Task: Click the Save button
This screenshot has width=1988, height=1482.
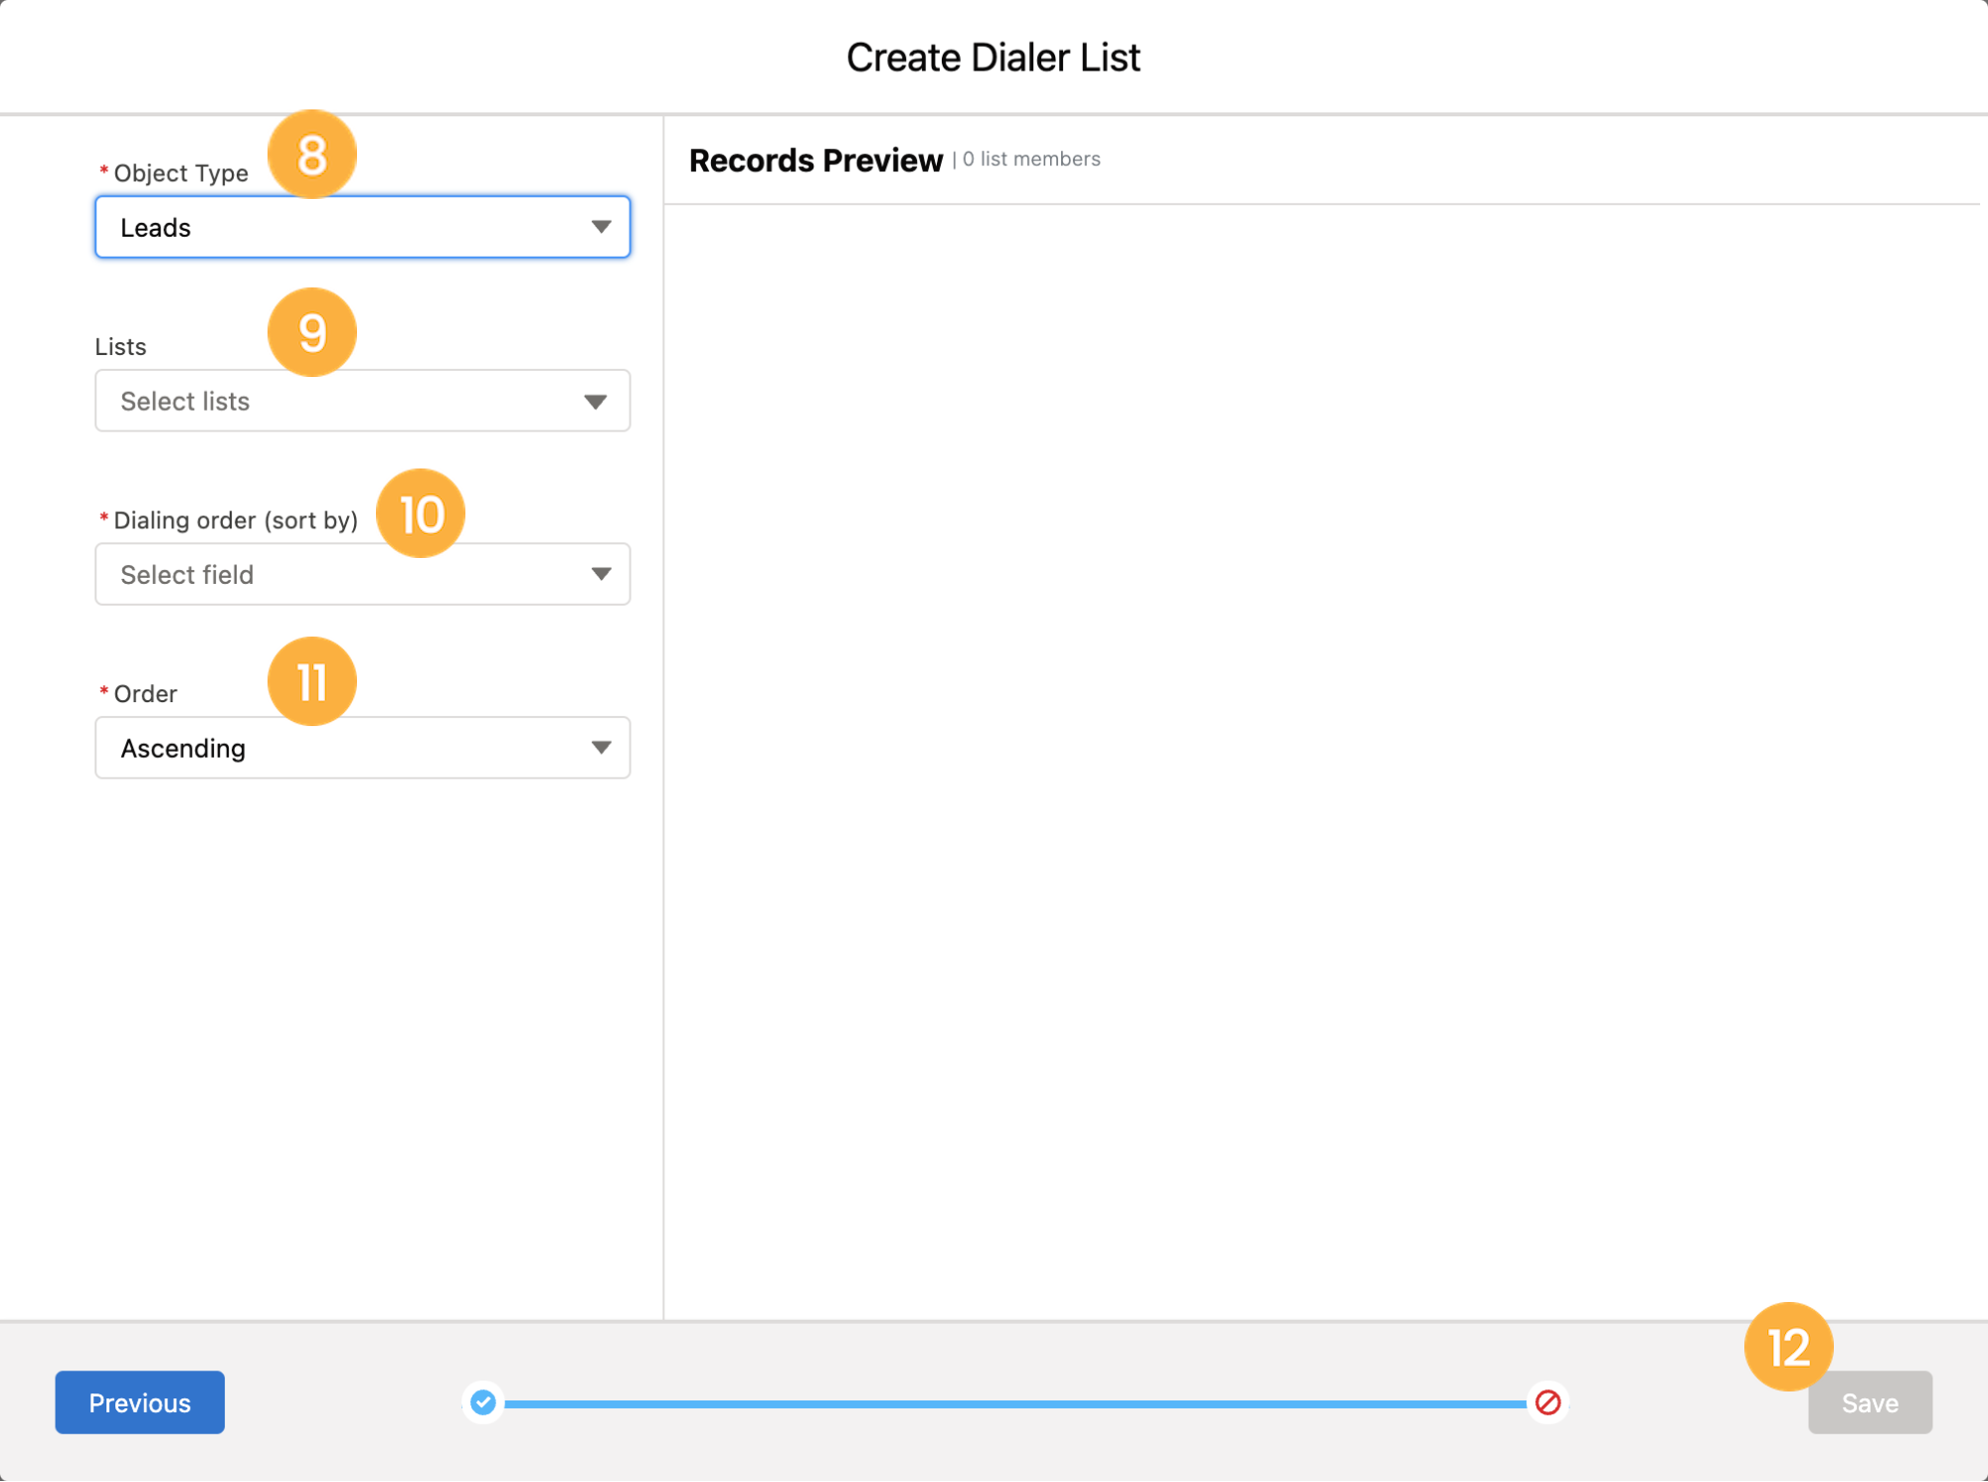Action: click(x=1869, y=1402)
